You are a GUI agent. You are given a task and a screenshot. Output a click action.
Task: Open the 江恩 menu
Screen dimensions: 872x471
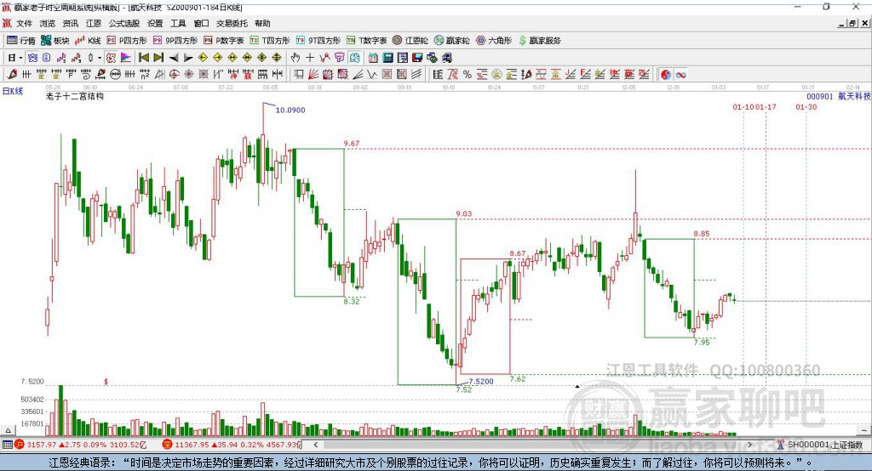coord(94,23)
